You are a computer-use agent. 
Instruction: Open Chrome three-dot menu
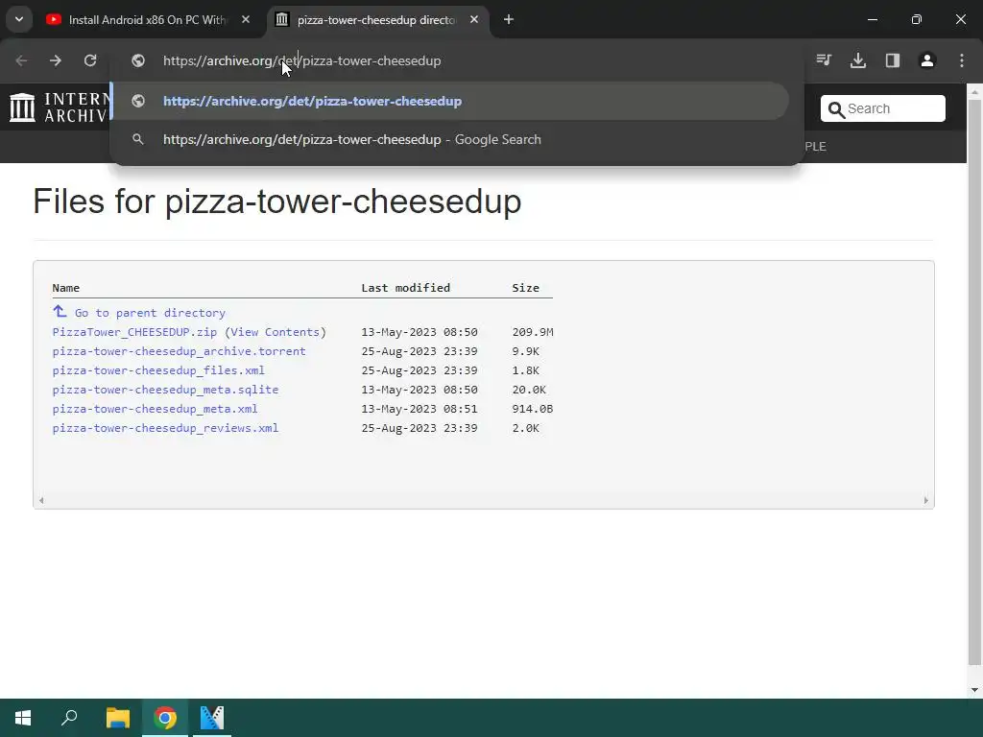962,60
